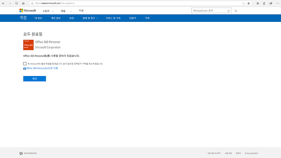This screenshot has height=158, width=281.
Task: Open the 개인 정보 및 쿠키 footer link
Action: [x=214, y=153]
